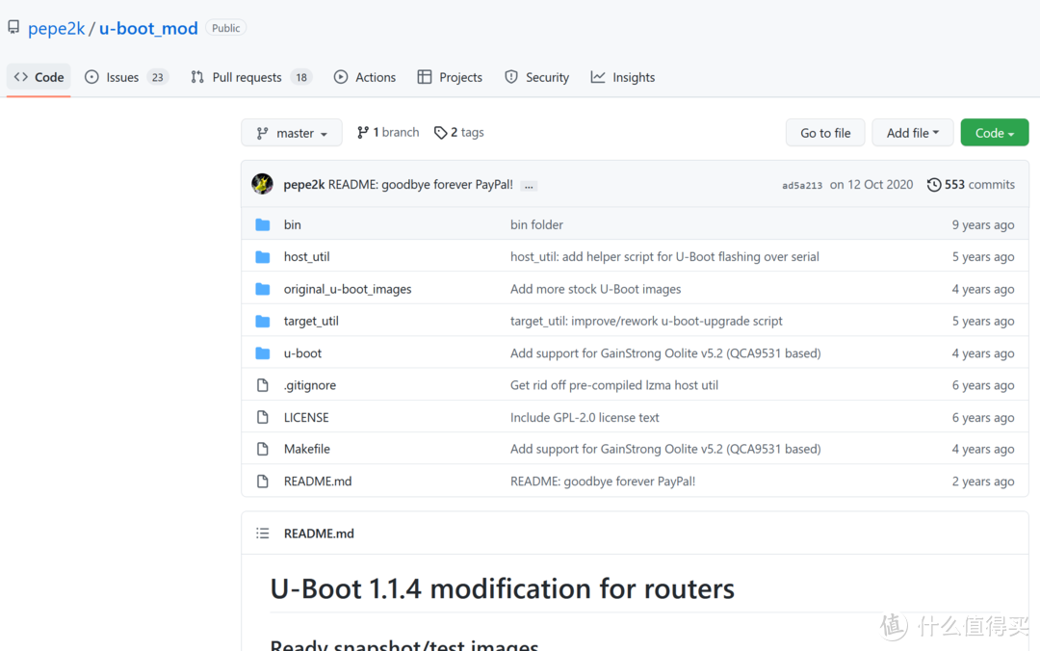Click the u-boot folder icon
The image size is (1040, 651).
(263, 353)
